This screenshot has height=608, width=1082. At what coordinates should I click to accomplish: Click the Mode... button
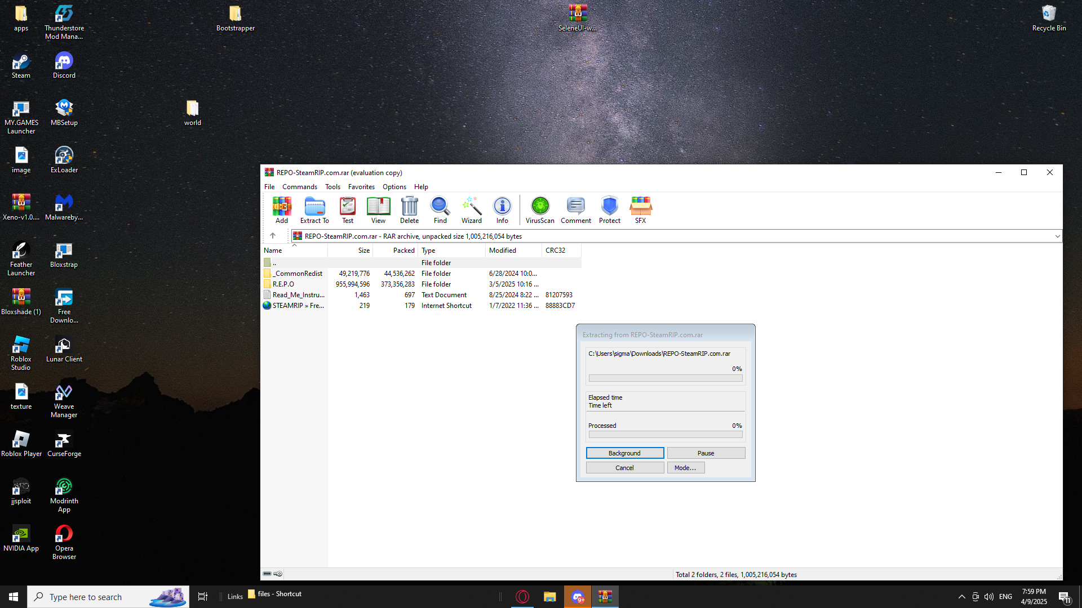pos(685,468)
